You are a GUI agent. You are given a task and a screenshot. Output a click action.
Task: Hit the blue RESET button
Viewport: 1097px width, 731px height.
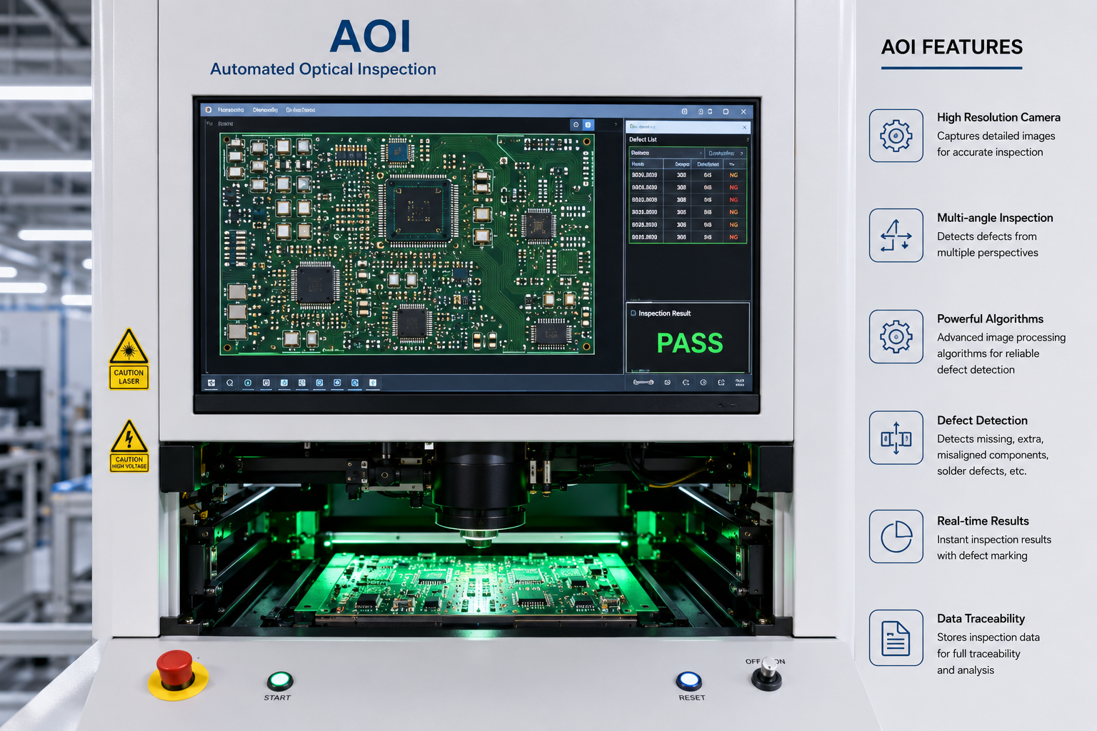pyautogui.click(x=688, y=680)
